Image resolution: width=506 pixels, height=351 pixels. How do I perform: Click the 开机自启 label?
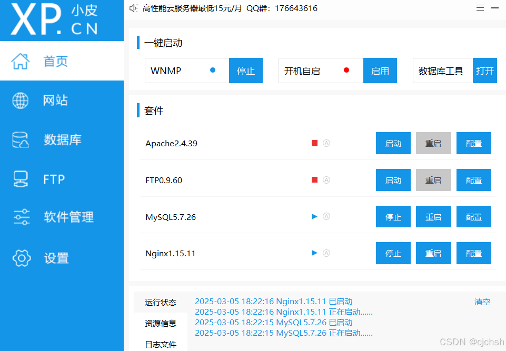302,71
